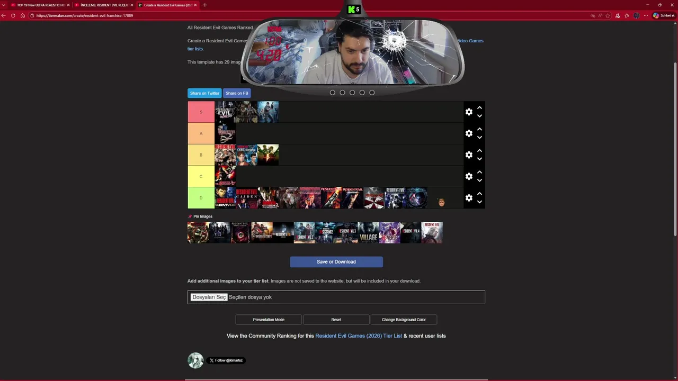Click the pink S tier label
This screenshot has height=381, width=678.
[201, 112]
